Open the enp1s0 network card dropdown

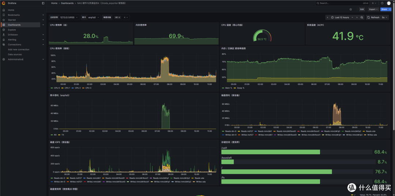tap(93, 18)
